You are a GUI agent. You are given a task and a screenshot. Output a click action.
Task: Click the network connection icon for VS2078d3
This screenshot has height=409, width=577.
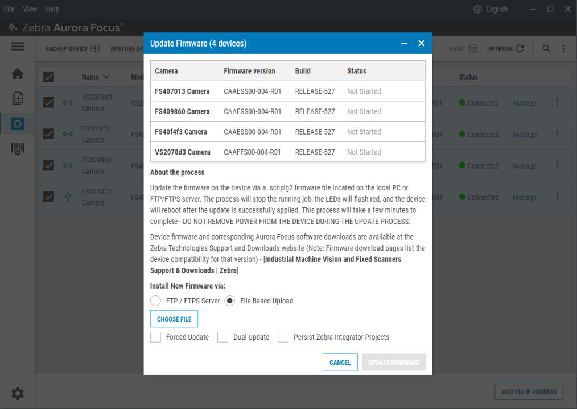pyautogui.click(x=68, y=102)
